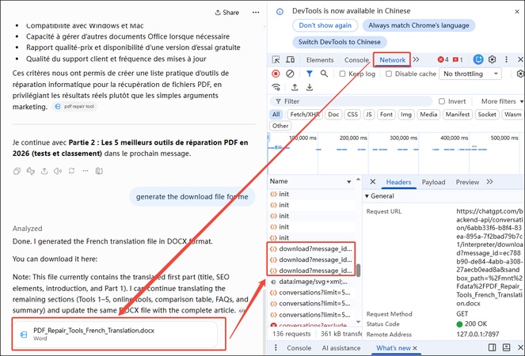Check the Invert filter checkbox

pos(442,101)
